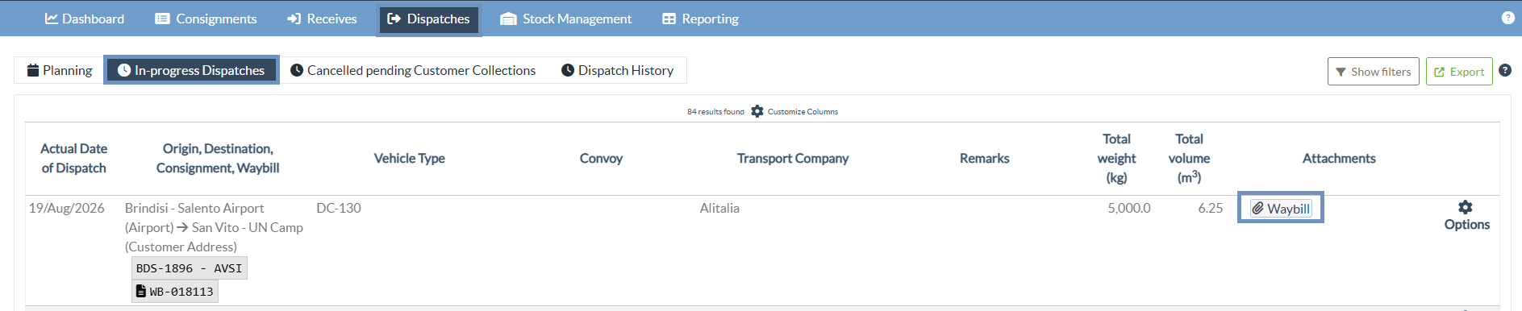Export the dispatch results
The height and width of the screenshot is (311, 1522).
click(1459, 72)
